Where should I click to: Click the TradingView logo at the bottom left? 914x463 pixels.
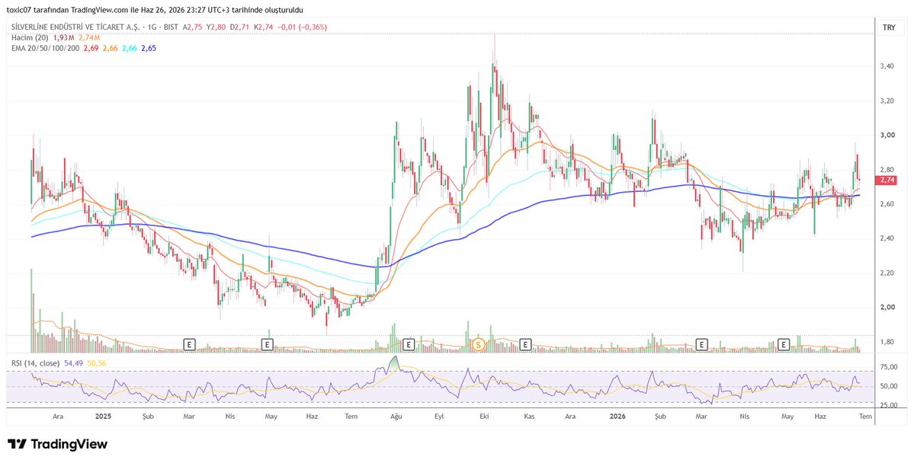point(57,445)
